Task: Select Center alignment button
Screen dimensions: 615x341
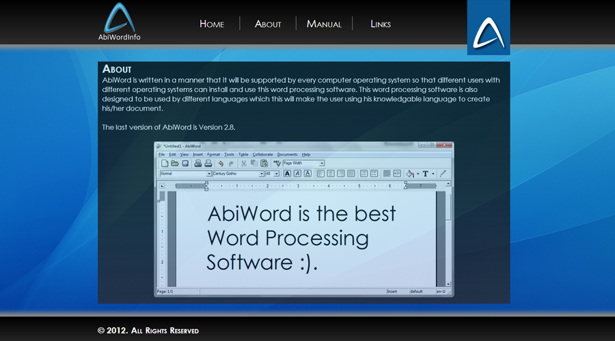Action: [331, 174]
